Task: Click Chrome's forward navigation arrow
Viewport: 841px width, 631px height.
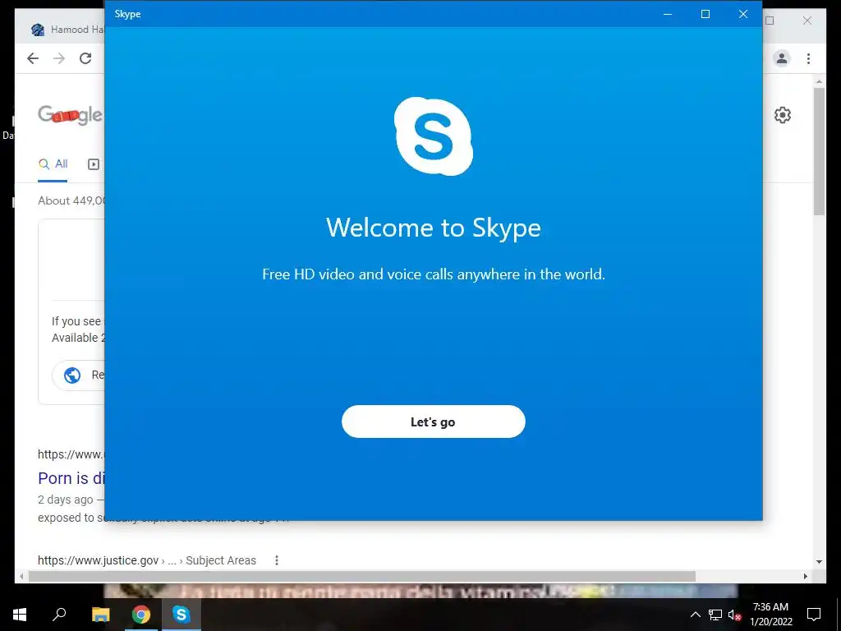Action: click(x=59, y=58)
